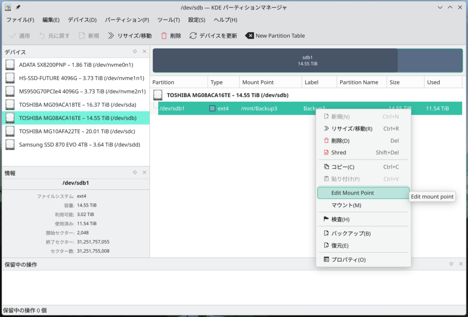This screenshot has height=317, width=468.
Task: Click the sdb1 partition usage bar graphic
Action: point(307,61)
